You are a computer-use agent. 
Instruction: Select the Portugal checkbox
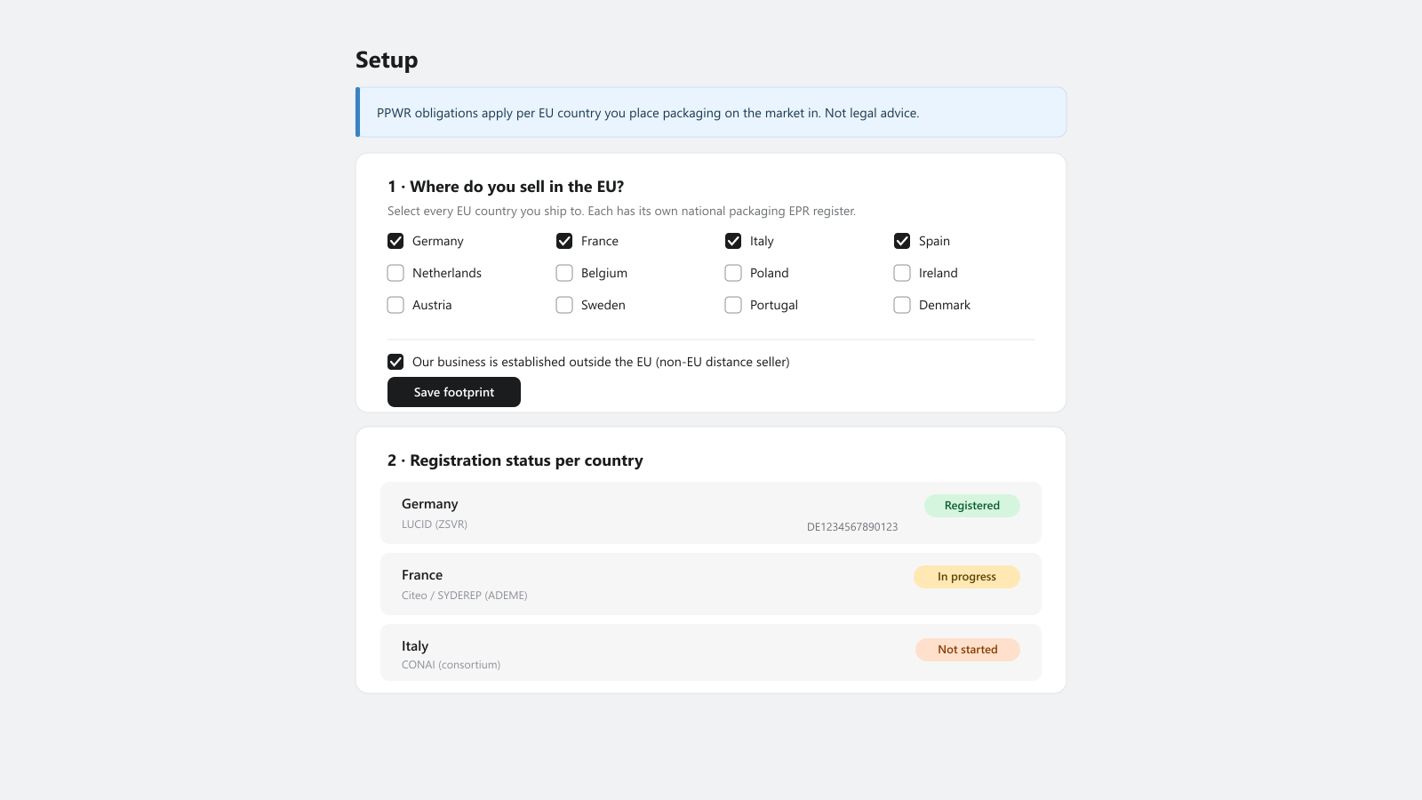coord(733,305)
